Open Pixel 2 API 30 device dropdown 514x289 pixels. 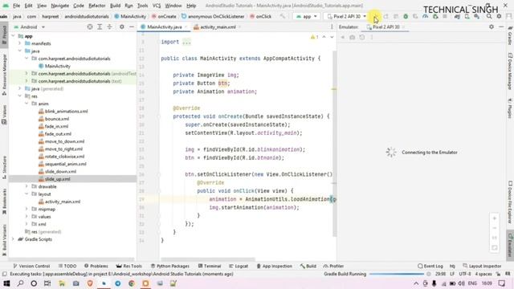tap(347, 16)
